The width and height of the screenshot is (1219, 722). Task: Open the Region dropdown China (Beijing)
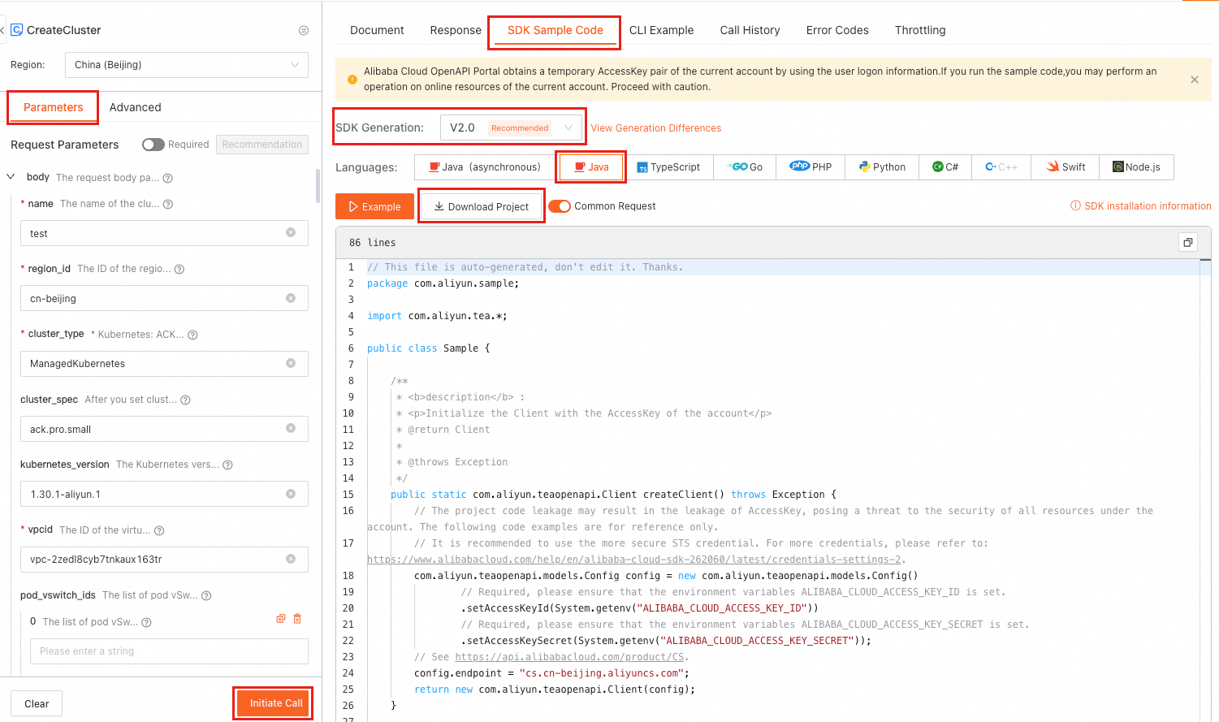[x=186, y=65]
